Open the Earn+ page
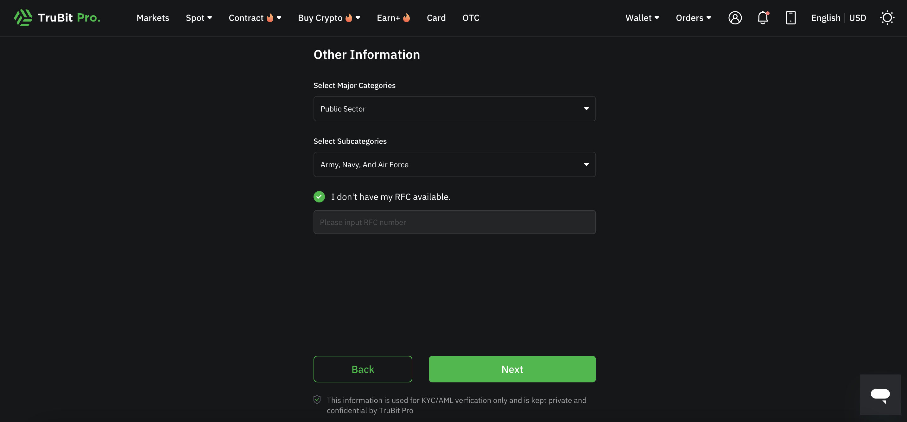The image size is (907, 422). pos(388,18)
